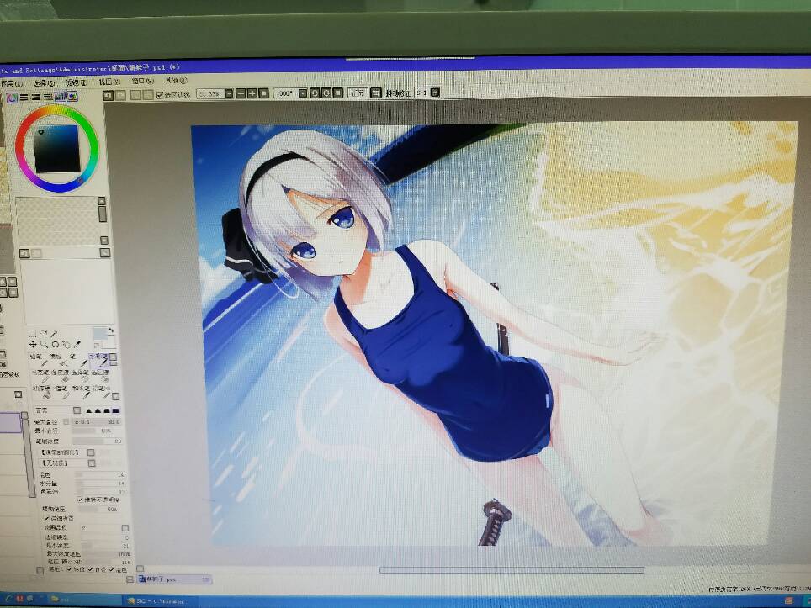Open the 其他 Others menu
This screenshot has height=608, width=811.
click(176, 81)
